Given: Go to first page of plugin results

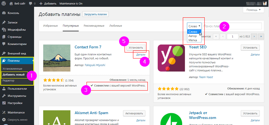Looking at the screenshot, I should 216,36.
